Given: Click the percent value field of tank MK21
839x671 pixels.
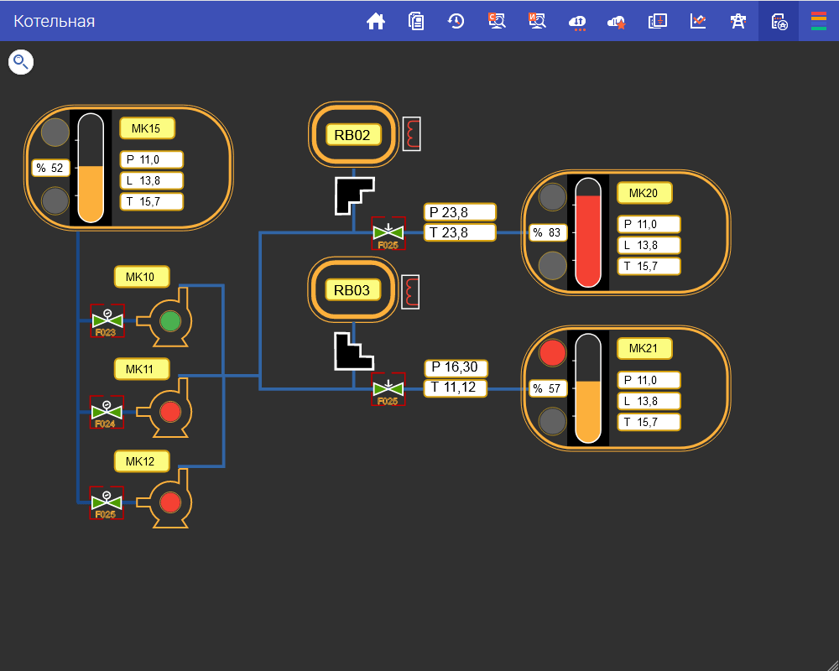Looking at the screenshot, I should pyautogui.click(x=547, y=388).
